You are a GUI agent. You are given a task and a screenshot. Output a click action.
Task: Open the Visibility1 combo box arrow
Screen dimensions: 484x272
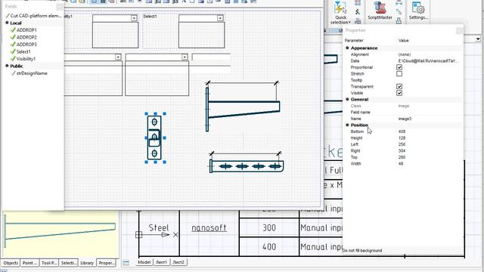(x=134, y=18)
